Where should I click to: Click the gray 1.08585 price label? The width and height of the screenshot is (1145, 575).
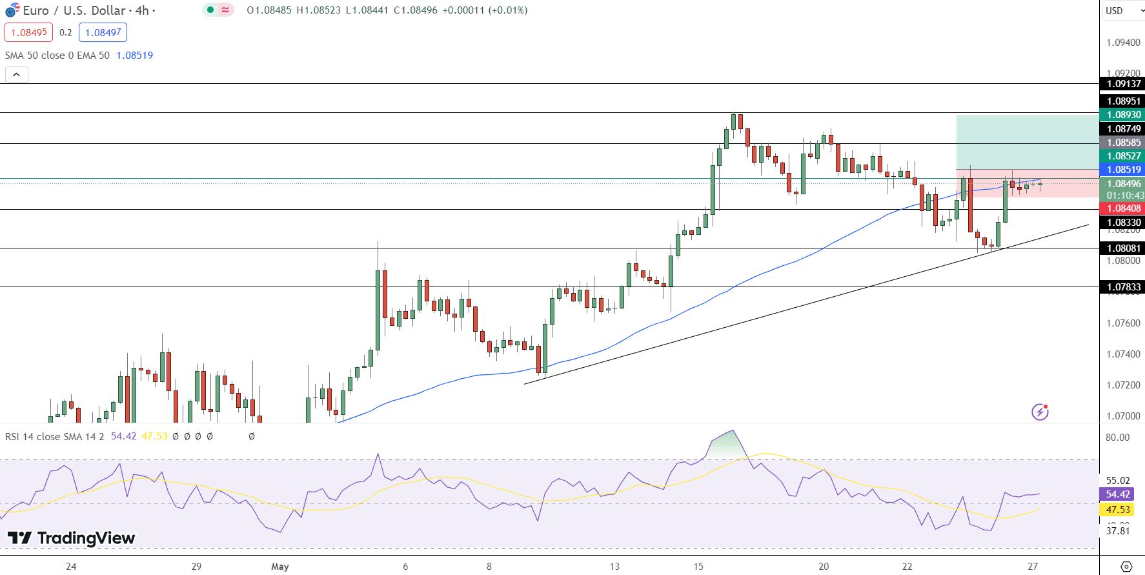1122,143
